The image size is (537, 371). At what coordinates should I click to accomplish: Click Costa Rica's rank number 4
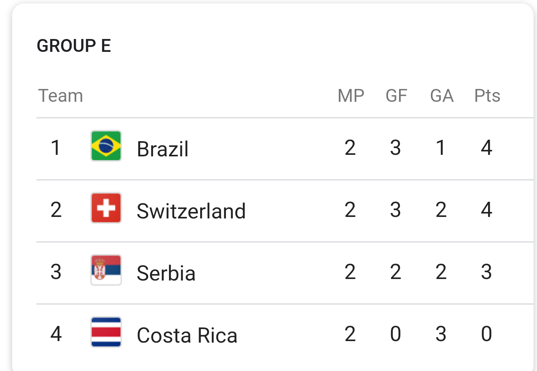[x=56, y=334]
